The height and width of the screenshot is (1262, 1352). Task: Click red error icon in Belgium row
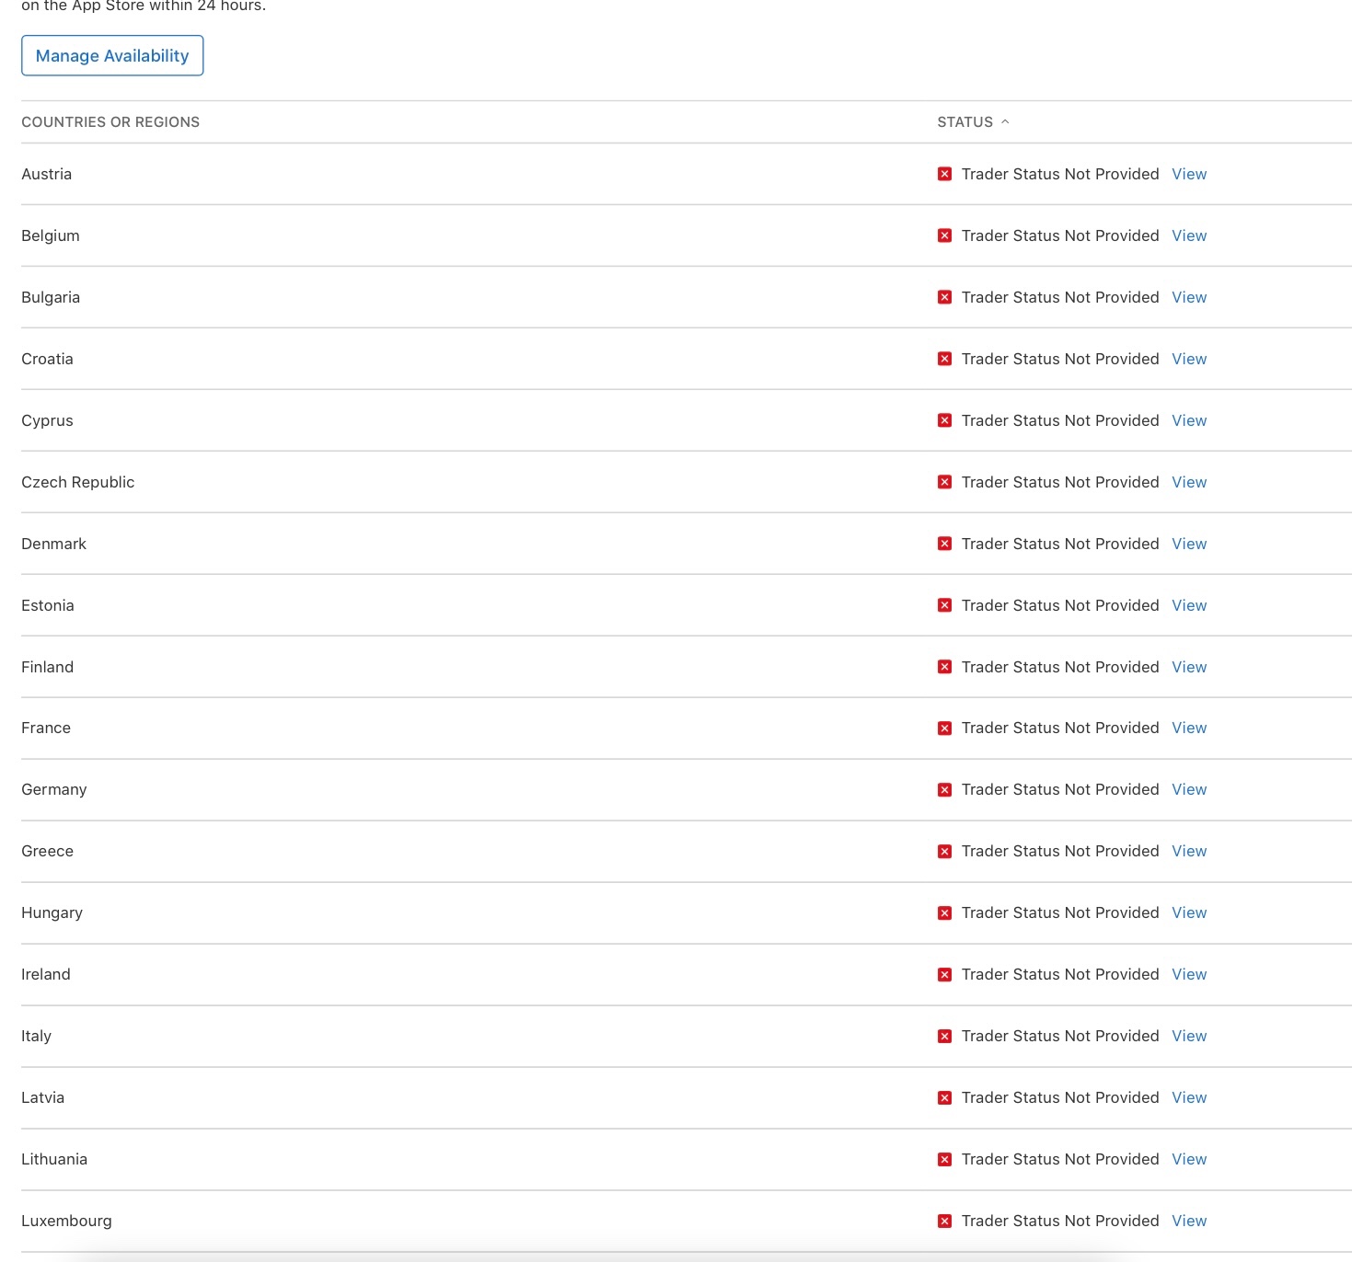[x=944, y=235]
